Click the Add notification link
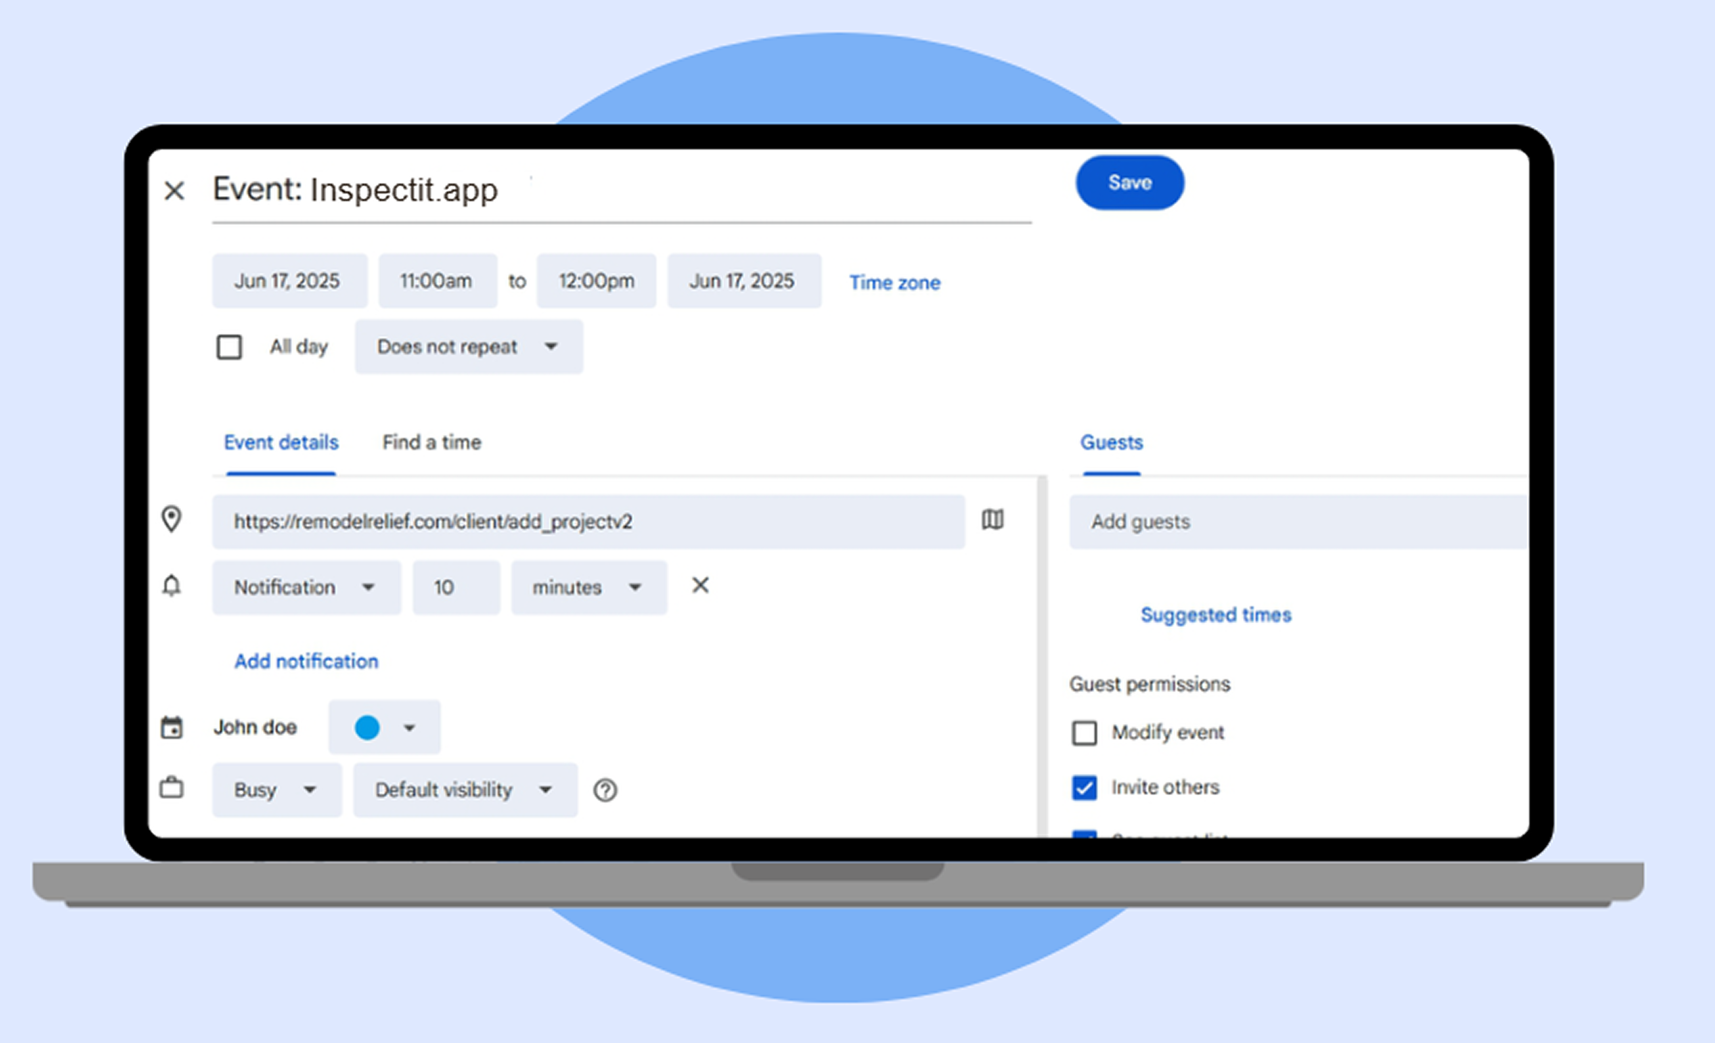 pyautogui.click(x=306, y=661)
